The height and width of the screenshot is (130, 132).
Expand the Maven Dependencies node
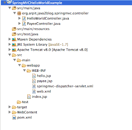(x=10, y=39)
